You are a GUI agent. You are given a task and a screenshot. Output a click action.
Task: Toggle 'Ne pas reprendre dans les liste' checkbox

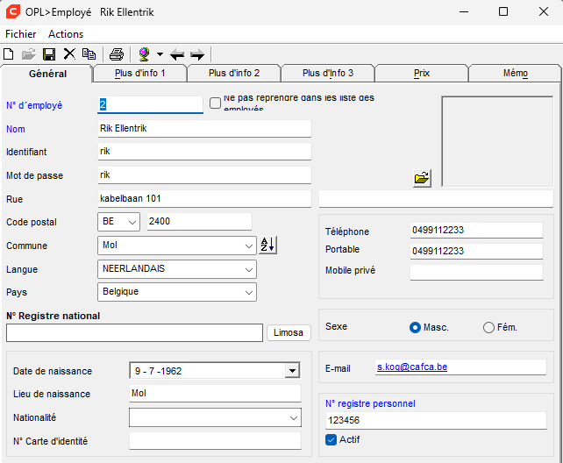click(215, 103)
